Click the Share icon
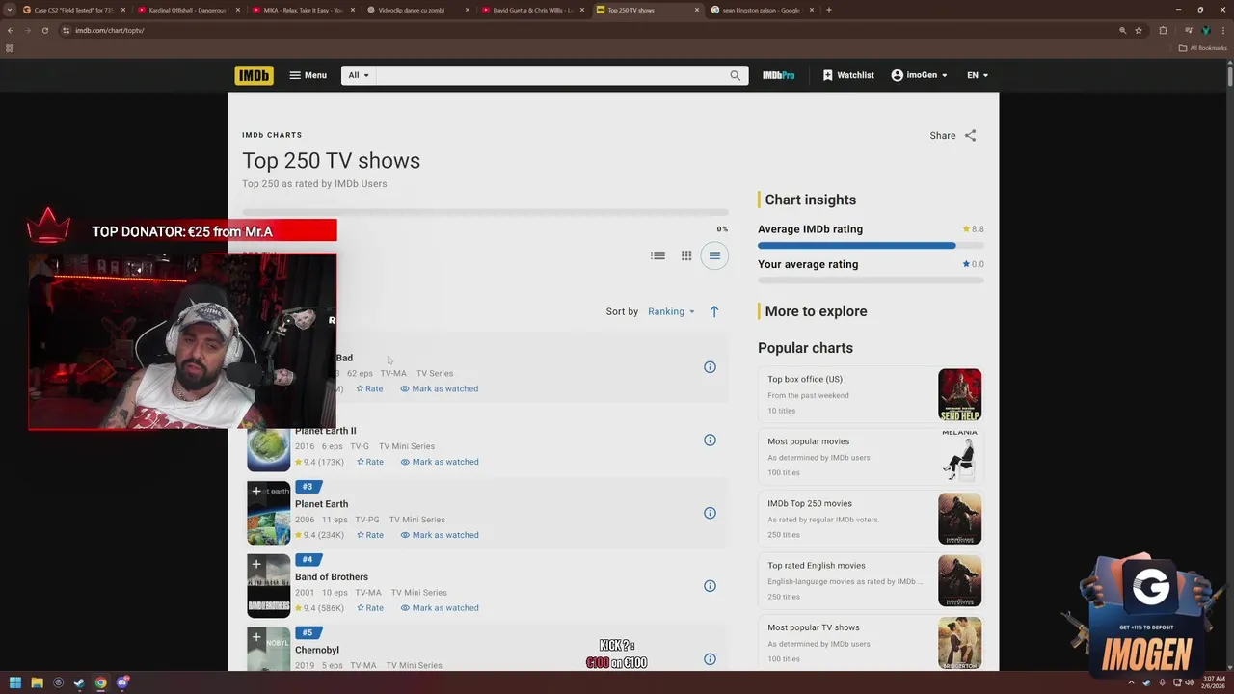 pyautogui.click(x=971, y=136)
